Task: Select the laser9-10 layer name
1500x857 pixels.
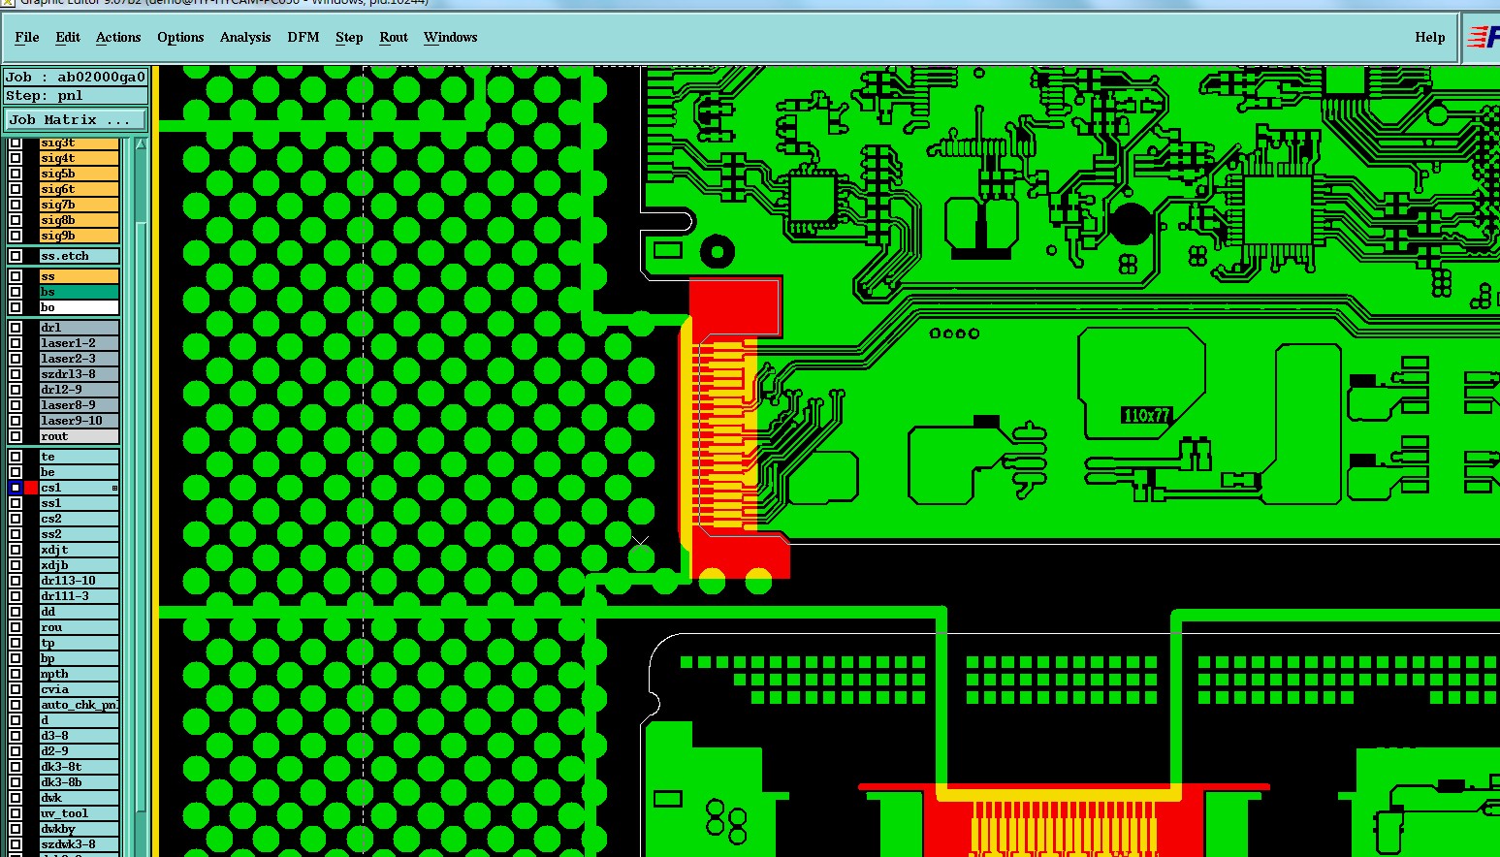Action: coord(79,421)
